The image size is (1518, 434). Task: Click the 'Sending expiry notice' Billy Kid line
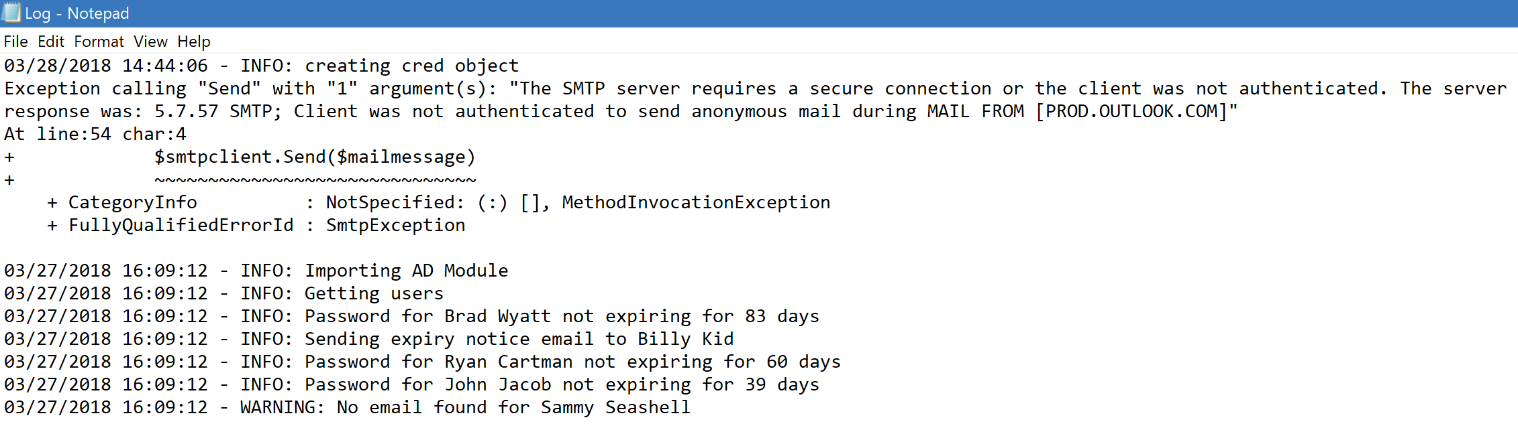pos(369,339)
